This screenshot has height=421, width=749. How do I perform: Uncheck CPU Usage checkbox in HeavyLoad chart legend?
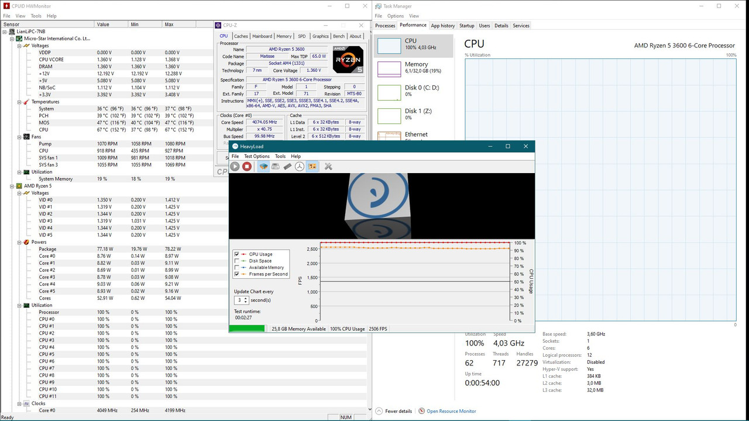(x=237, y=254)
